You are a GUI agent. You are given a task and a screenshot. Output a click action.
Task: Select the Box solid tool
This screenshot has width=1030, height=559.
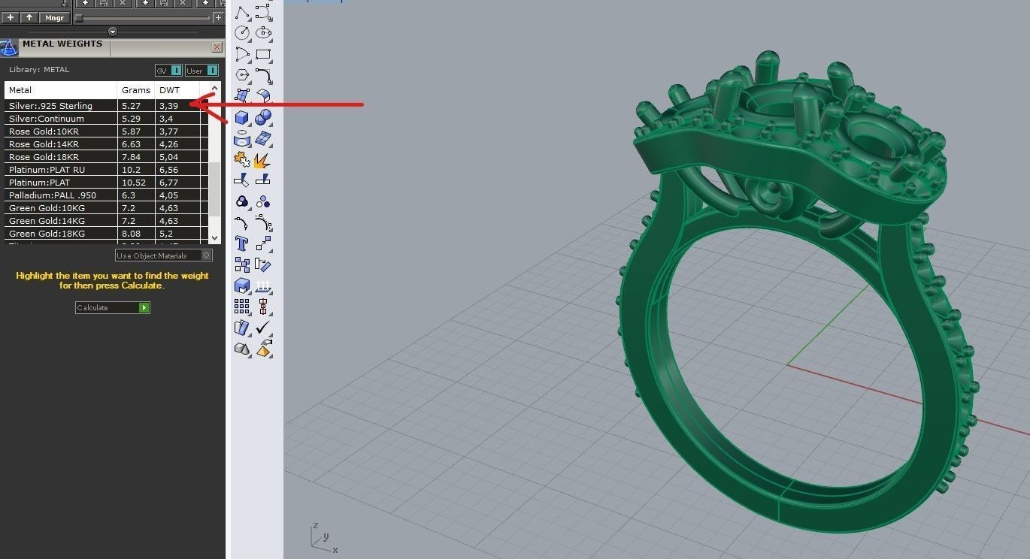click(242, 118)
